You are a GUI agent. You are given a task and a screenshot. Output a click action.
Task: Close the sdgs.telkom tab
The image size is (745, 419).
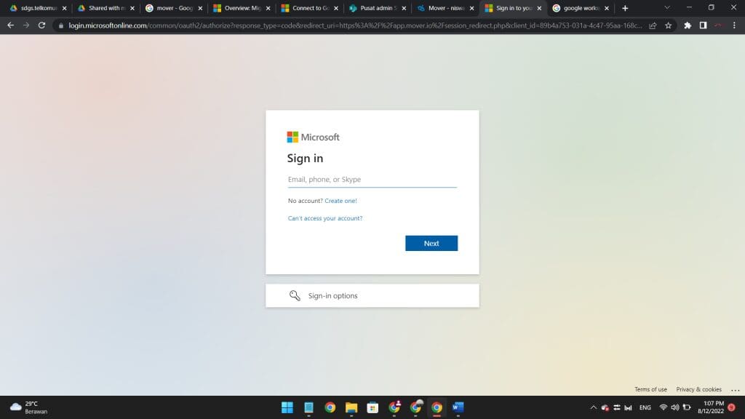tap(65, 8)
